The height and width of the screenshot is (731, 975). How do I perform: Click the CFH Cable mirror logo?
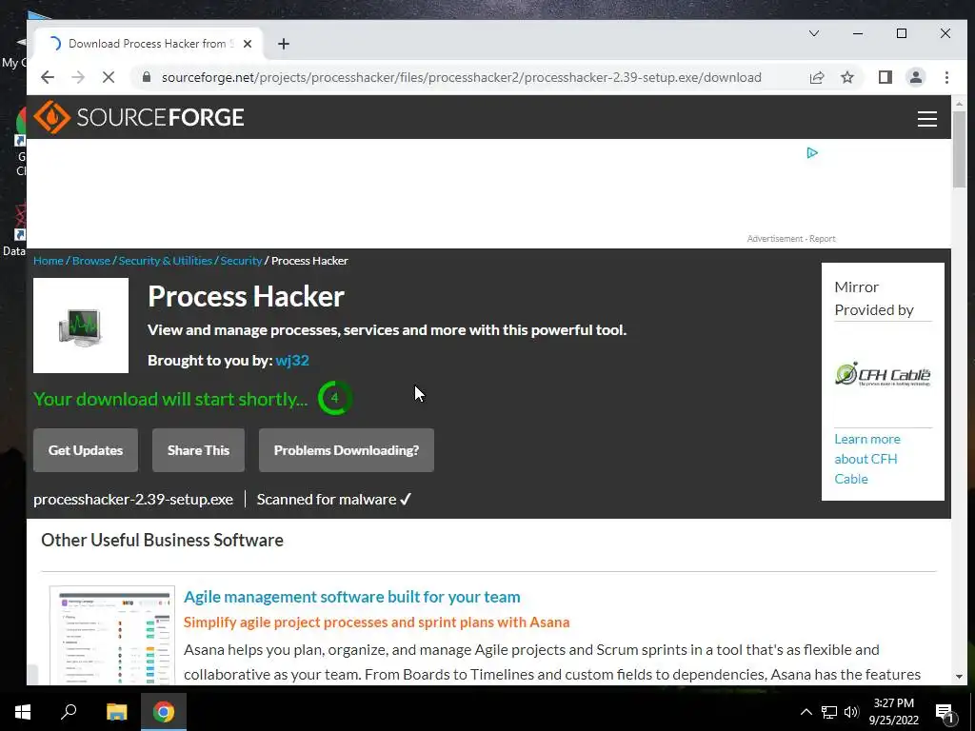(883, 374)
